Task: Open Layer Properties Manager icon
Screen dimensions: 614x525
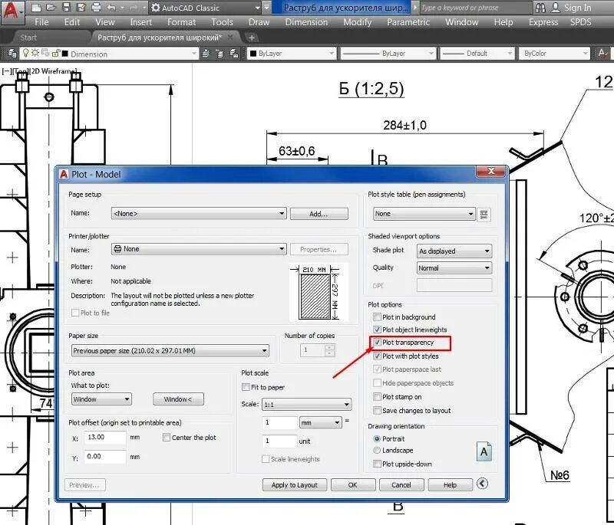Action: (x=12, y=53)
